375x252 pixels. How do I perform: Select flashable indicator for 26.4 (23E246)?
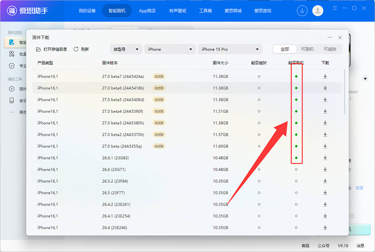click(x=296, y=227)
